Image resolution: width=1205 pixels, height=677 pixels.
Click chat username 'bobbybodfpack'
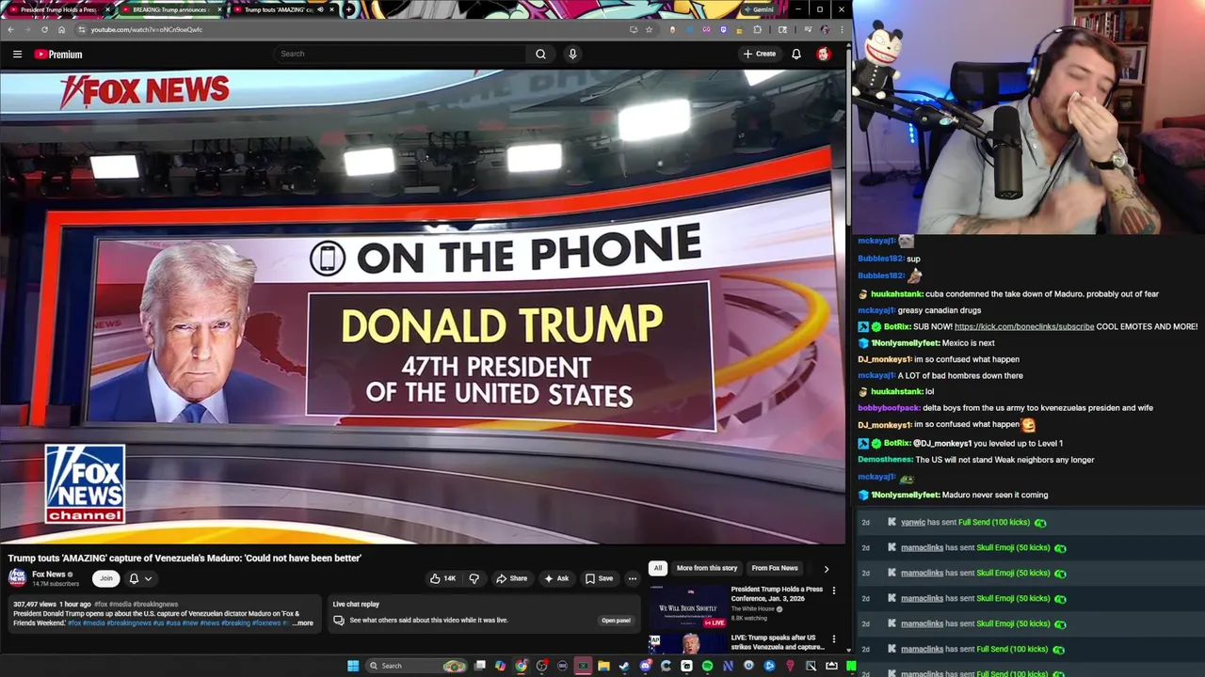(x=889, y=408)
